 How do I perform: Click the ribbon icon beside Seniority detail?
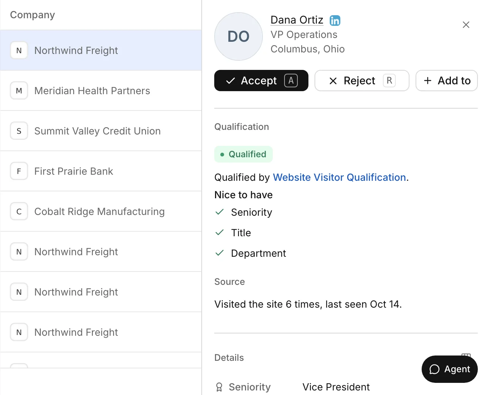[x=219, y=387]
